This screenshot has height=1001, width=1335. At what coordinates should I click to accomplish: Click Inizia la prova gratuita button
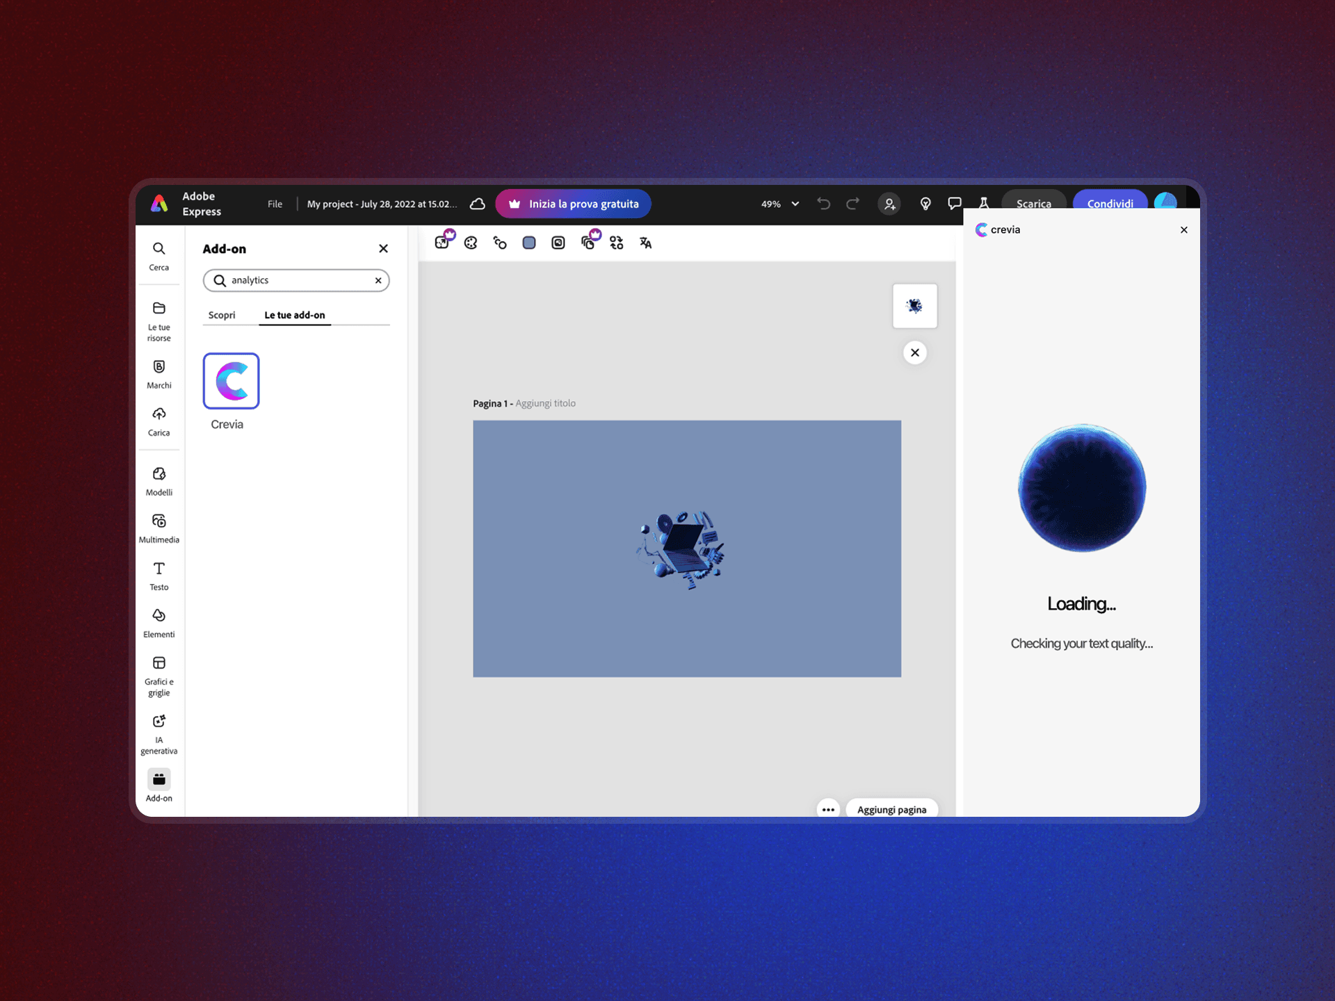coord(573,204)
